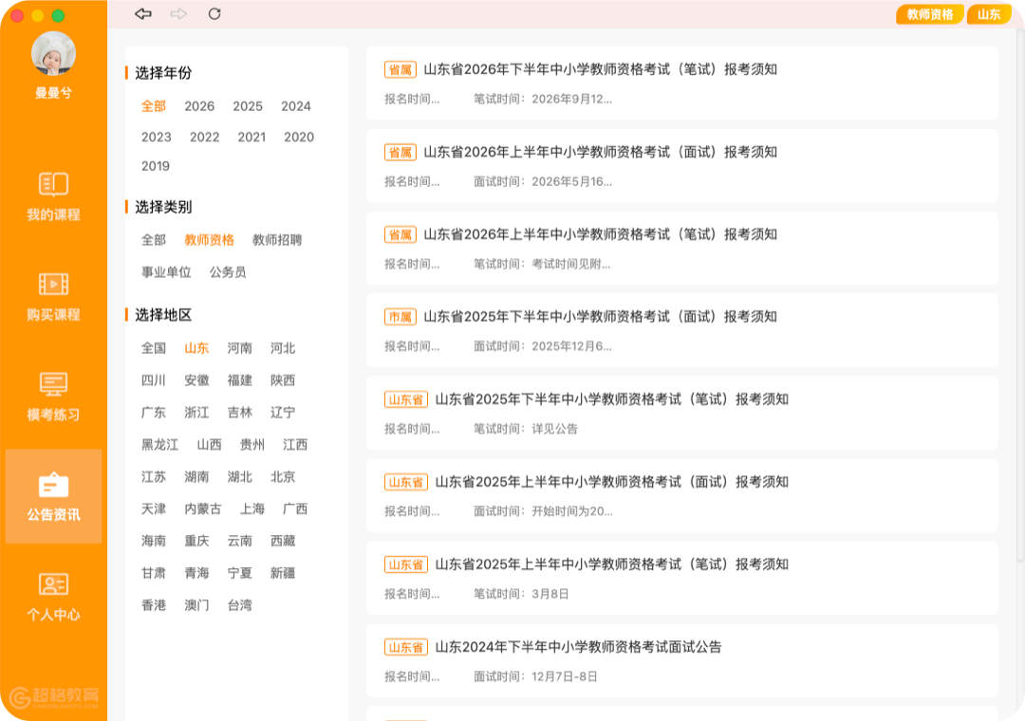Select region 河南
This screenshot has width=1025, height=721.
240,348
